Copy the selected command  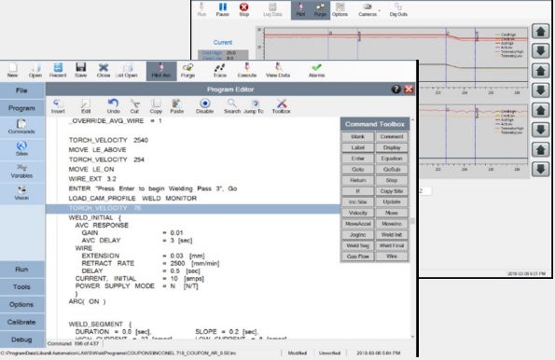click(156, 106)
